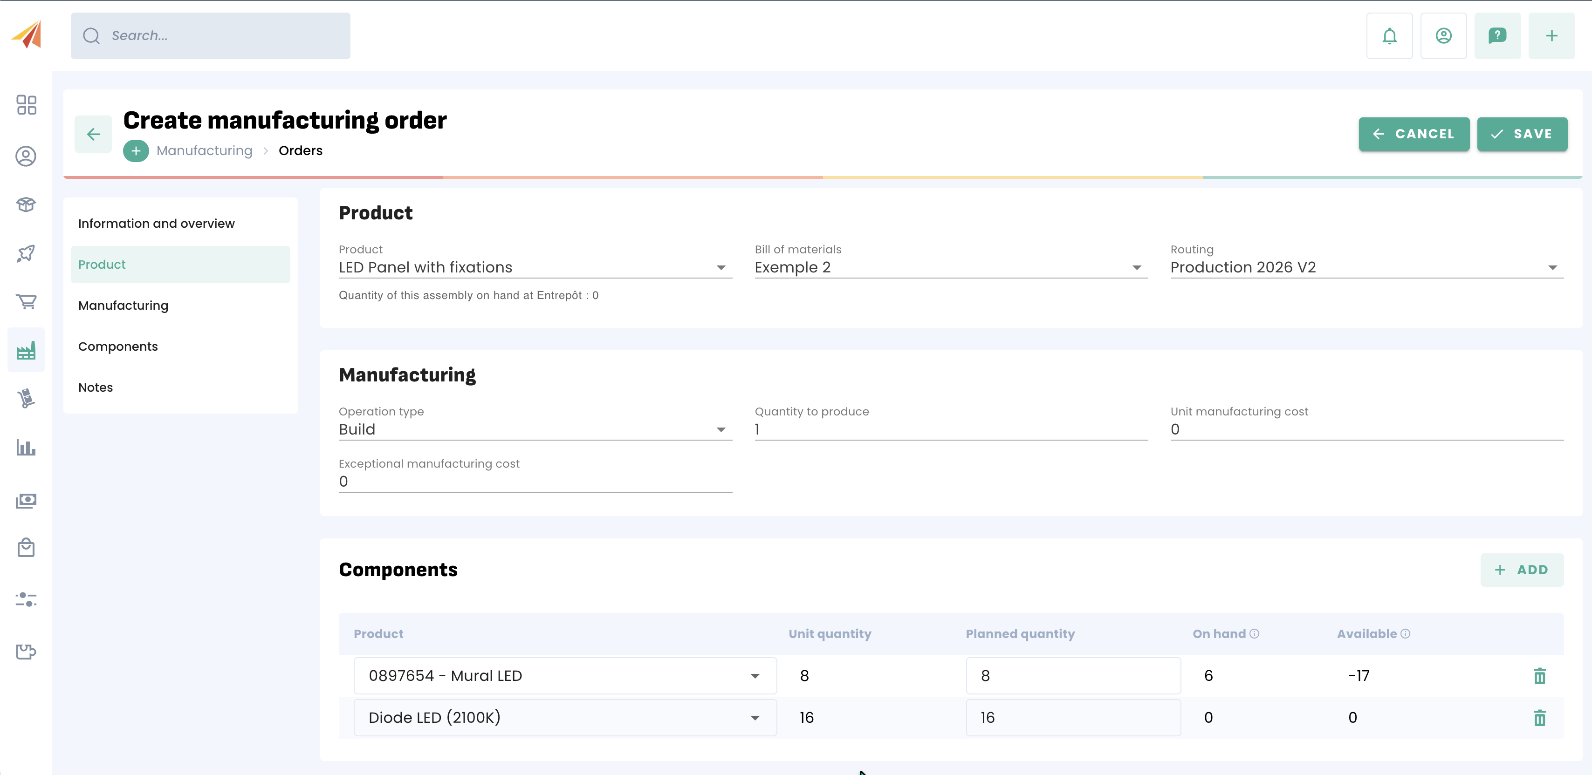Open the manufacturing factory icon in sidebar

tap(26, 351)
